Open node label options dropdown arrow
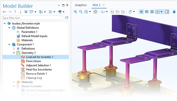The image size is (177, 101). [54, 12]
